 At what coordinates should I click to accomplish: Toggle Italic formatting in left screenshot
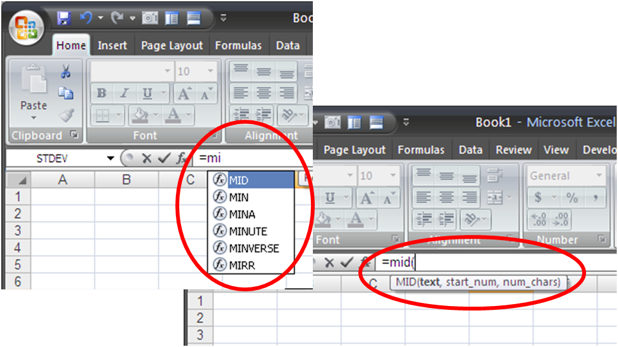click(x=125, y=93)
